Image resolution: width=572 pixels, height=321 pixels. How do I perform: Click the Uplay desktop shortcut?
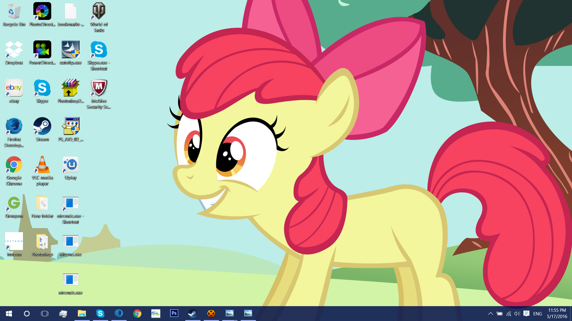71,165
